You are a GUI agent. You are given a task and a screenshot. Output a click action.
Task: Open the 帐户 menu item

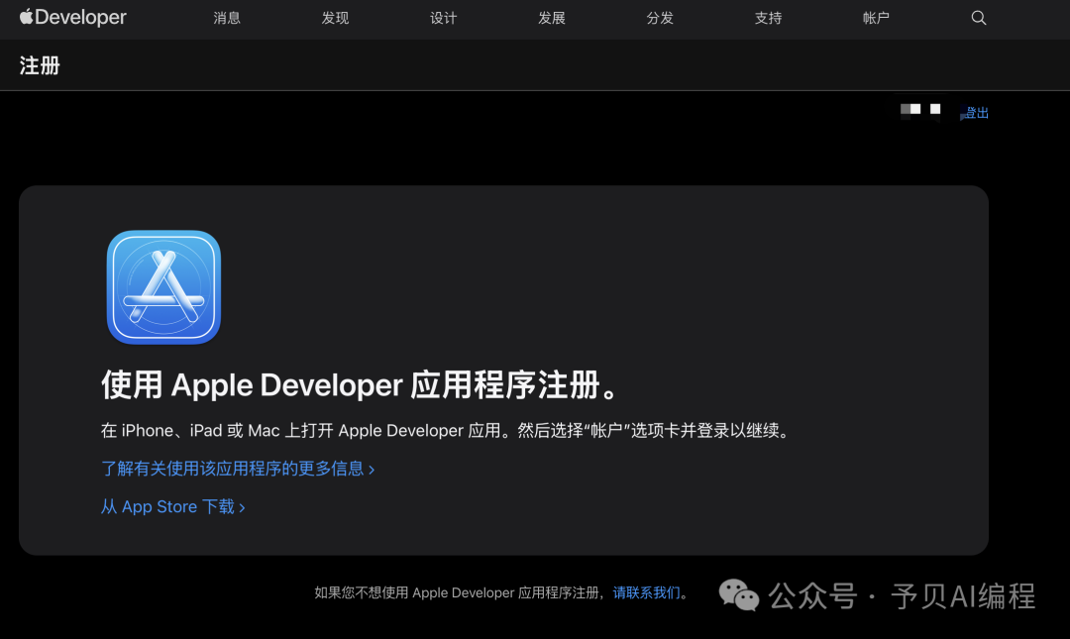pos(876,18)
